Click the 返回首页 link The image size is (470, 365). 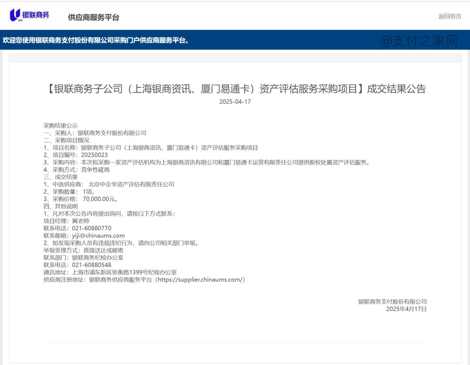click(x=450, y=17)
